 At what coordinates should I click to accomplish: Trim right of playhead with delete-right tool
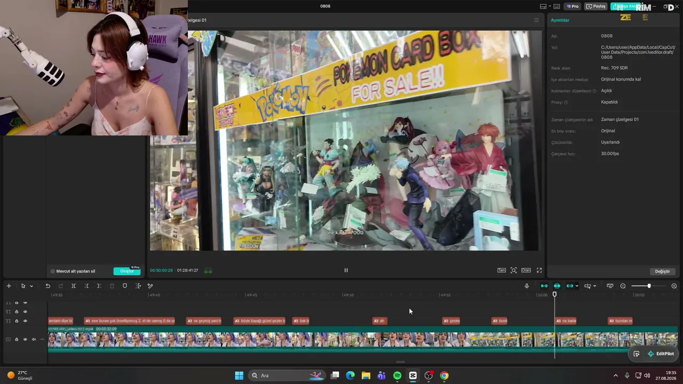coord(99,286)
